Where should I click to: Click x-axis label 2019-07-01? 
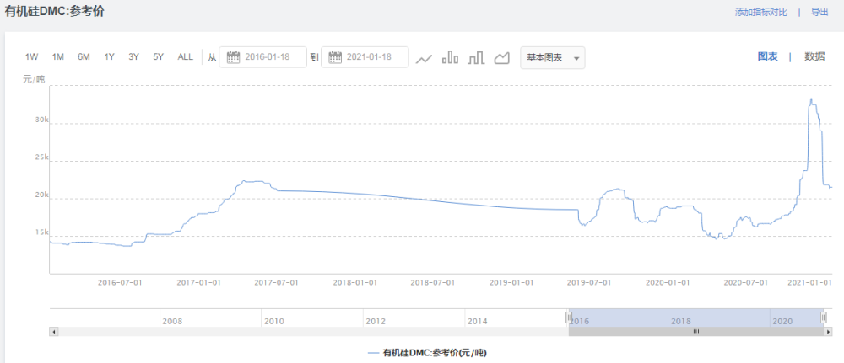pyautogui.click(x=589, y=282)
